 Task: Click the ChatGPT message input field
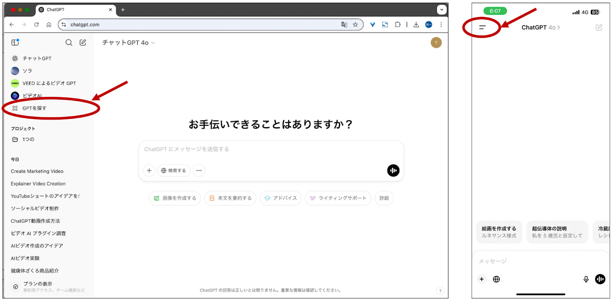coord(271,149)
